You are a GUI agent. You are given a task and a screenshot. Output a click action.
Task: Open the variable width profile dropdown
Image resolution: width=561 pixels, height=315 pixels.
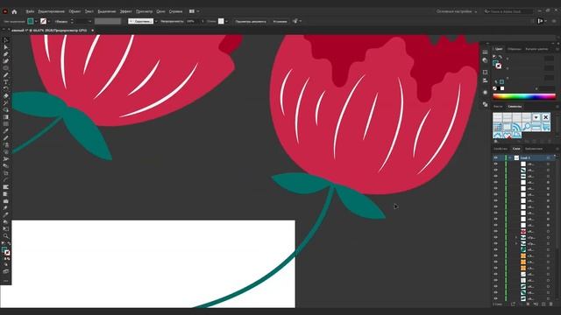click(x=108, y=21)
